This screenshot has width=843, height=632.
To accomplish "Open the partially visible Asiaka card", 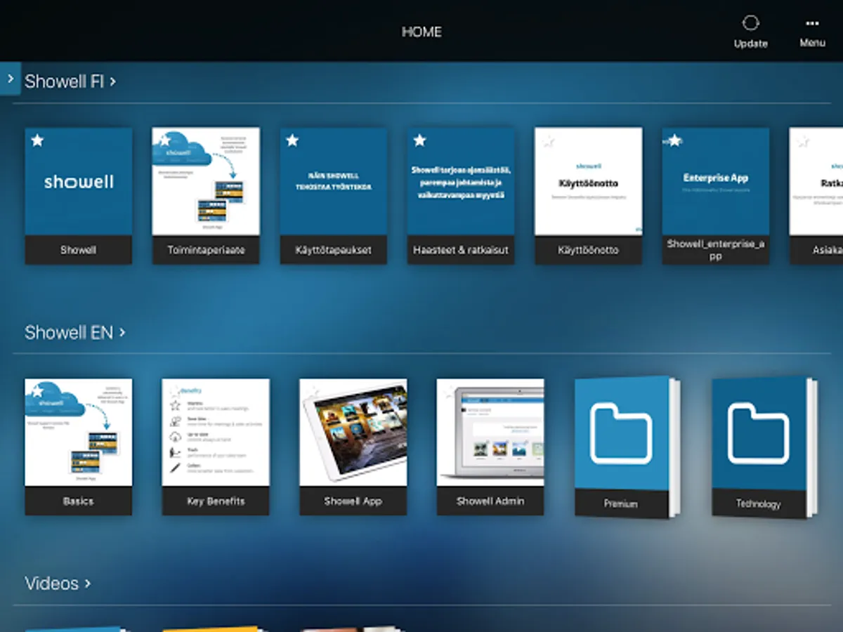I will (816, 195).
